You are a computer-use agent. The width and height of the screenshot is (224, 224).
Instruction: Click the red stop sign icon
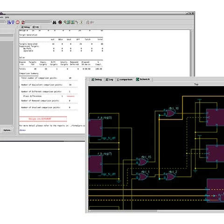pyautogui.click(x=18, y=22)
